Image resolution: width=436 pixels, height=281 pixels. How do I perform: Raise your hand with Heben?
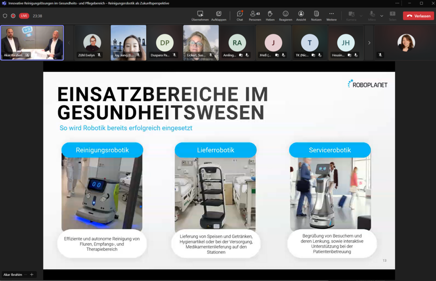(270, 16)
